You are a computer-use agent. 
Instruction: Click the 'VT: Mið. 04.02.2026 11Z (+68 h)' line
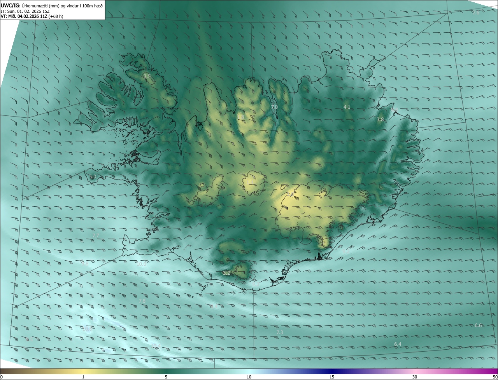point(32,16)
